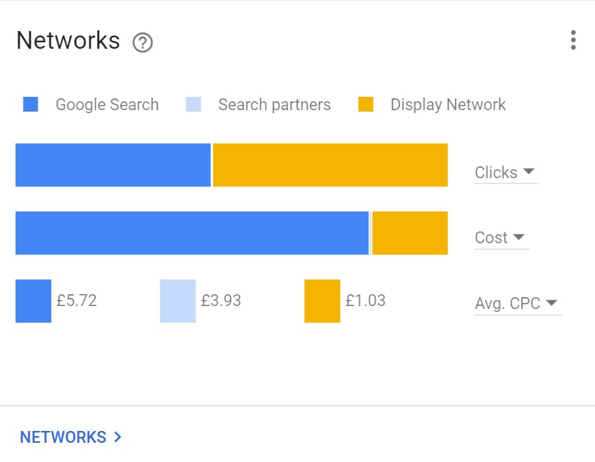
Task: Open the three-dot card options menu
Action: pyautogui.click(x=573, y=40)
